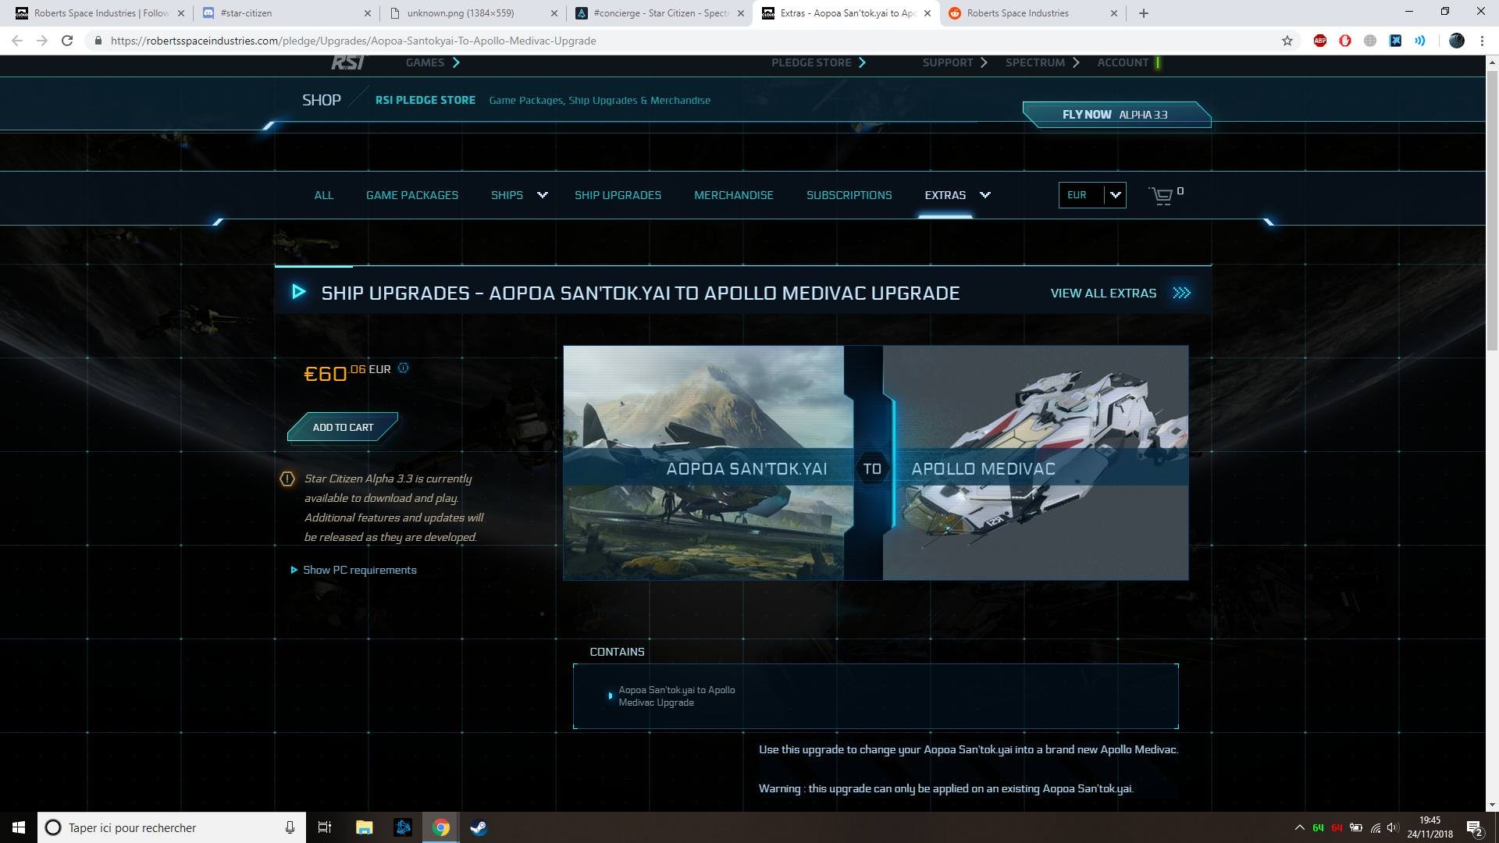Open File Explorer from the taskbar

[x=364, y=827]
